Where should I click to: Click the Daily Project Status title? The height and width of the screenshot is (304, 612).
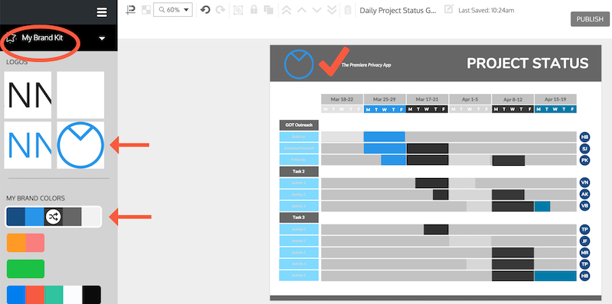[x=397, y=11]
